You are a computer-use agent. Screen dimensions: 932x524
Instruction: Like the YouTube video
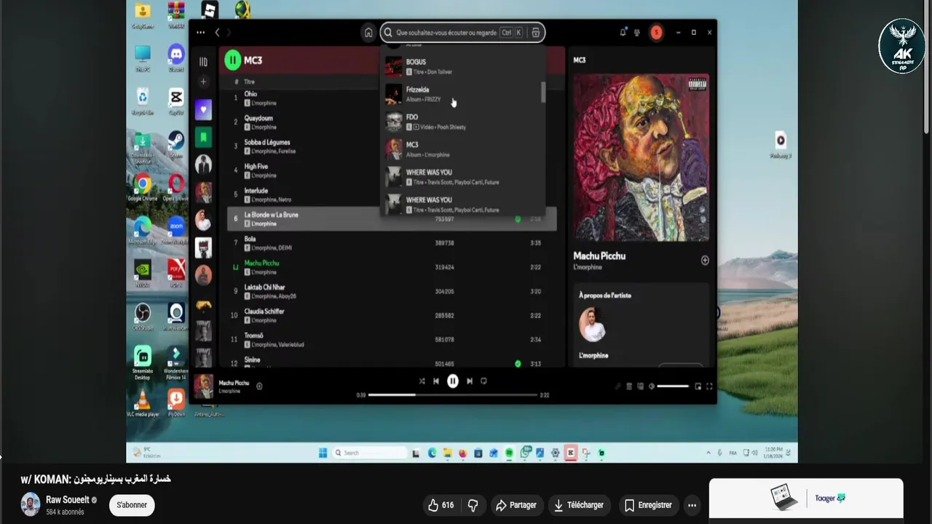441,505
